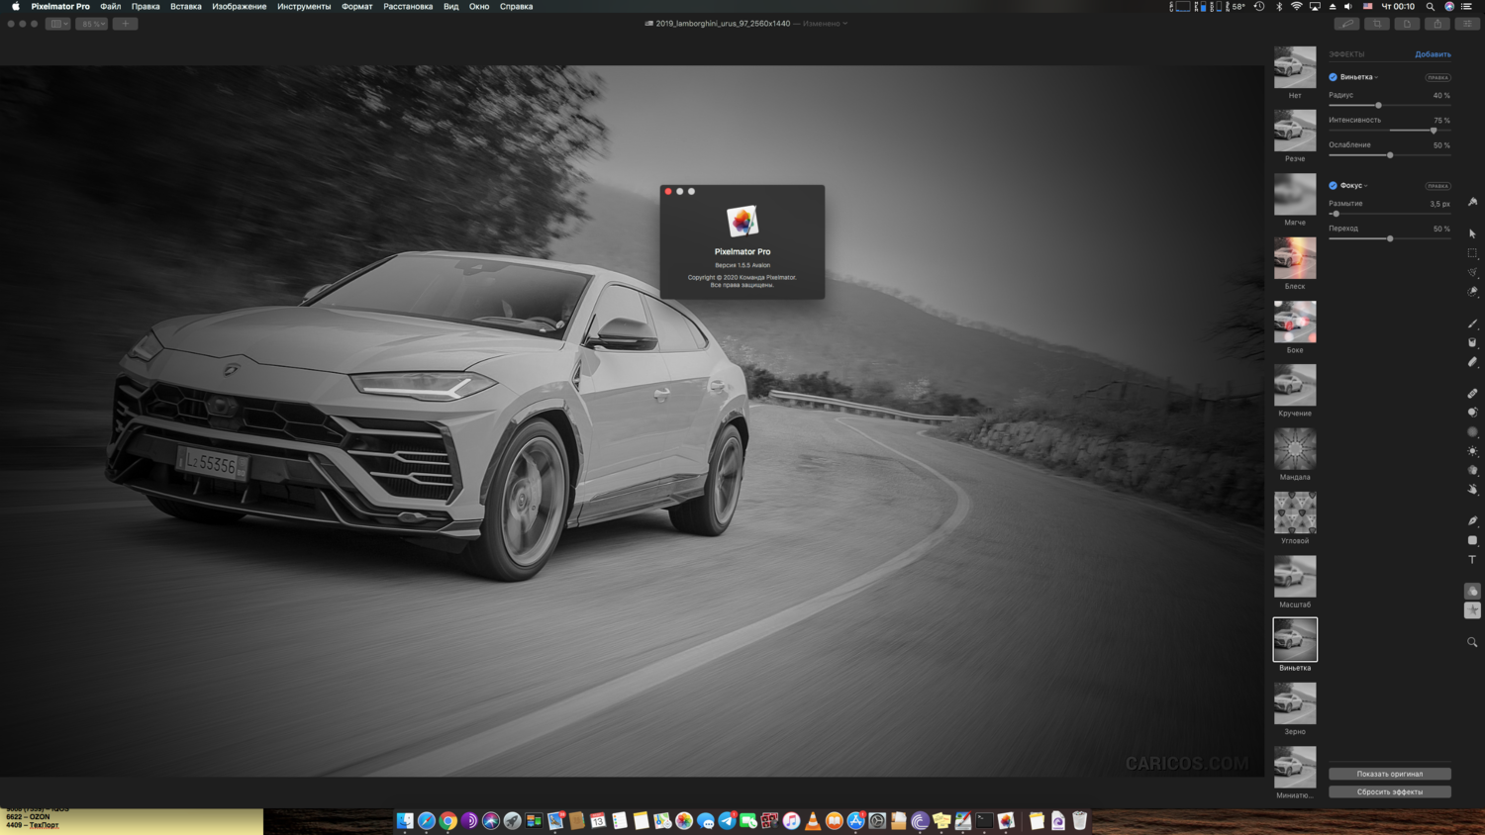Viewport: 1485px width, 835px height.
Task: Click Сбросить эффекты button
Action: pyautogui.click(x=1390, y=791)
